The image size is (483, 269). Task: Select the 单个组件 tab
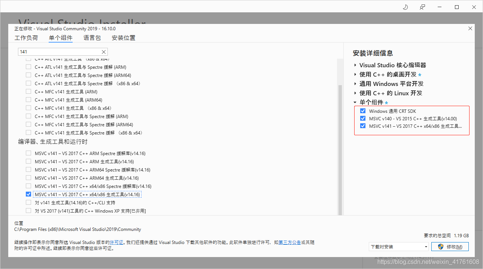[x=61, y=38]
